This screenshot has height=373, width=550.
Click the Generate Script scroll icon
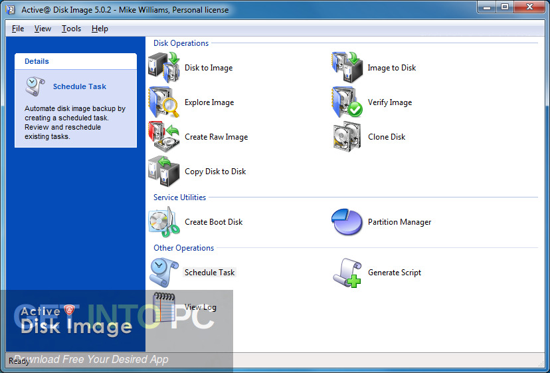tap(347, 273)
